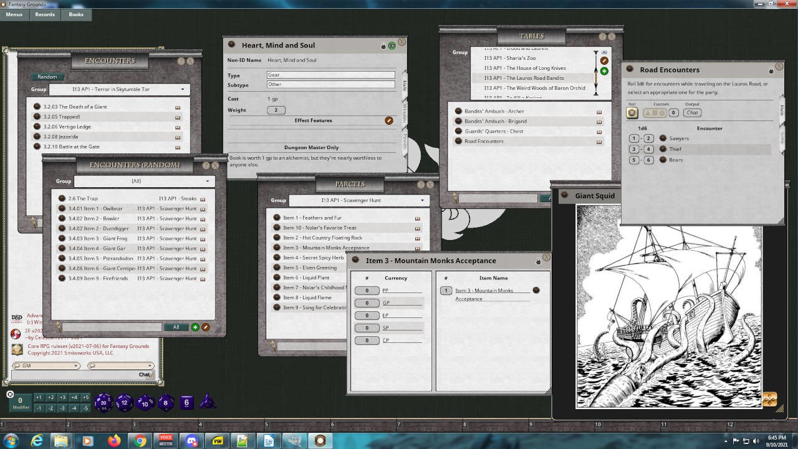The image size is (798, 449).
Task: Select the blue d6 die
Action: click(x=185, y=402)
